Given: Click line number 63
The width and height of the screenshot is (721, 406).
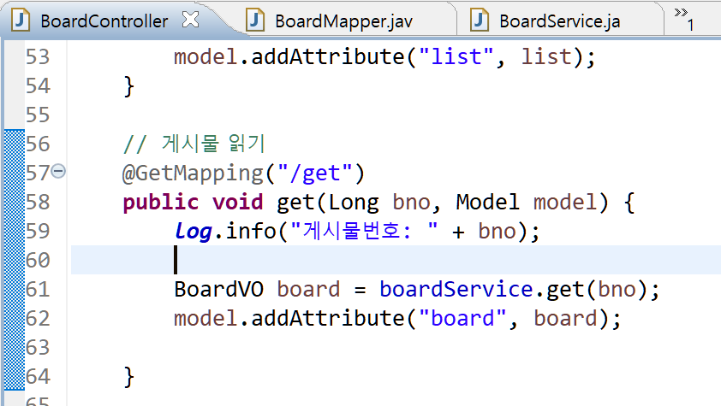Looking at the screenshot, I should pos(37,347).
